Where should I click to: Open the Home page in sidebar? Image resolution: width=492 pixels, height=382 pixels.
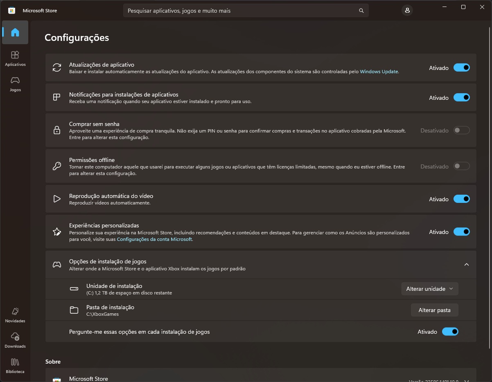point(15,32)
